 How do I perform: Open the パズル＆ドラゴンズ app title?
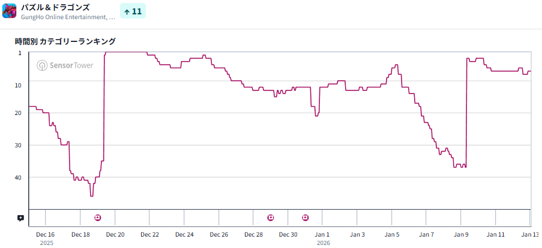coord(55,7)
